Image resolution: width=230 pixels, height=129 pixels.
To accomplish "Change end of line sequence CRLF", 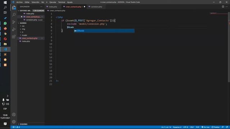I will [192, 127].
